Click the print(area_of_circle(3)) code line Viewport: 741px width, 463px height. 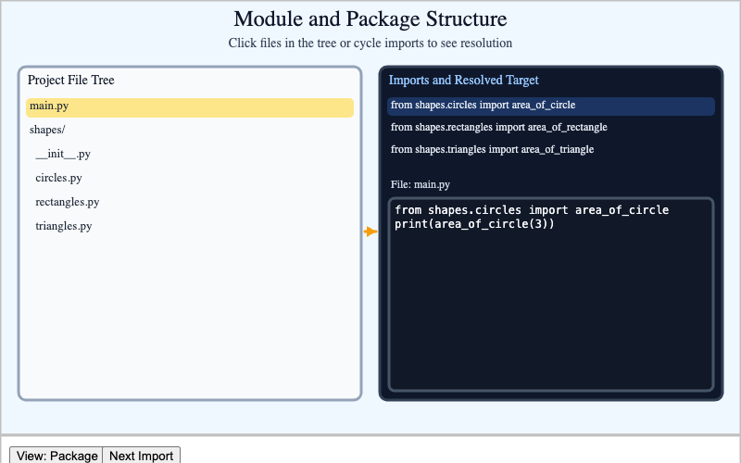tap(474, 224)
